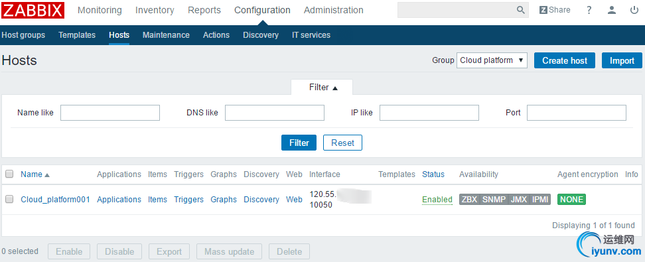Go to Actions submenu
645x262 pixels.
pos(216,35)
